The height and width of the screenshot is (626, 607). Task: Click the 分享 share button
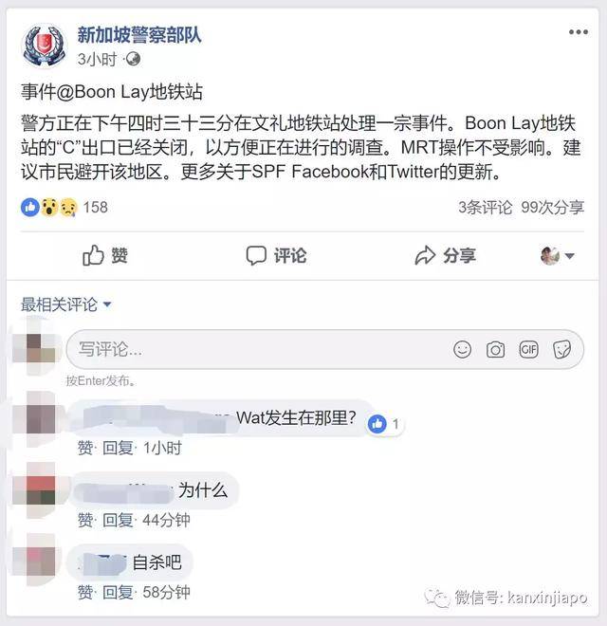445,255
